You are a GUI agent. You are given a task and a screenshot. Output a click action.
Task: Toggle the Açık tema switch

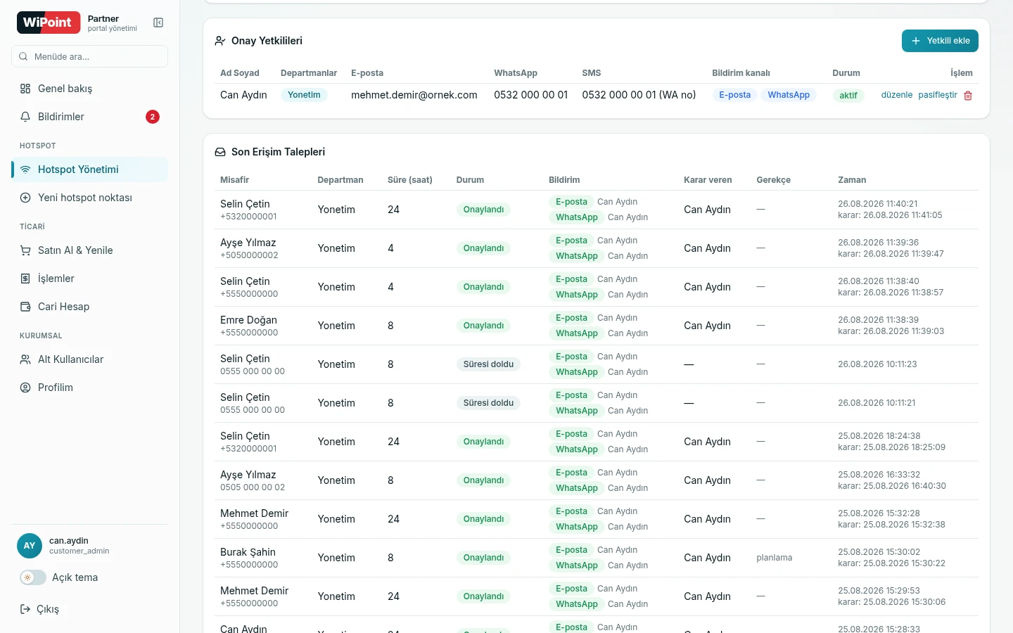33,577
